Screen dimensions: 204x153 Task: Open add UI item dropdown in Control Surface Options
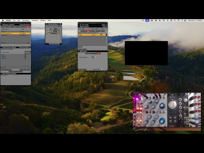[2, 68]
